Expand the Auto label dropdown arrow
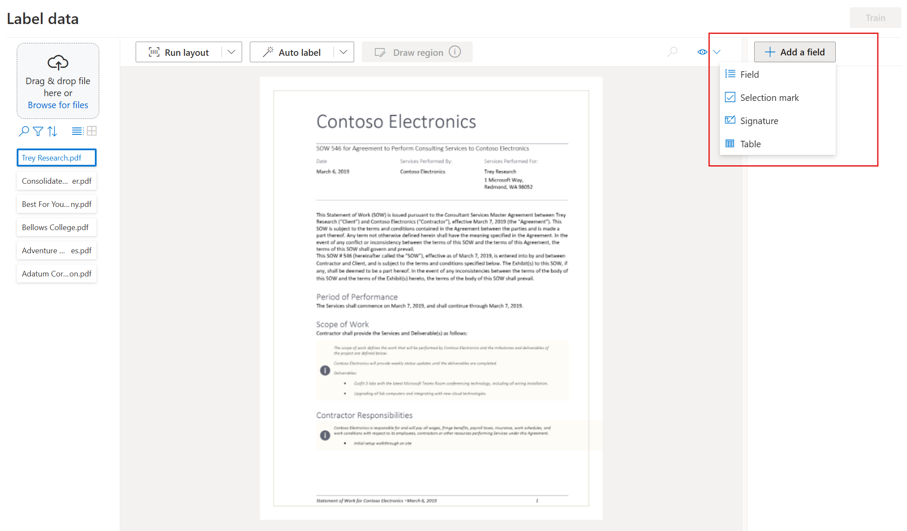The height and width of the screenshot is (531, 907). (343, 52)
